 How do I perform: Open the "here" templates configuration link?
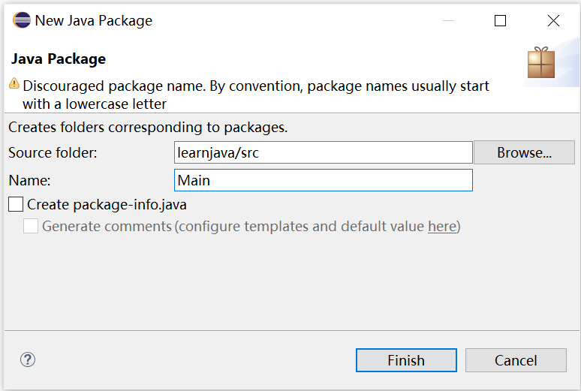pyautogui.click(x=441, y=226)
